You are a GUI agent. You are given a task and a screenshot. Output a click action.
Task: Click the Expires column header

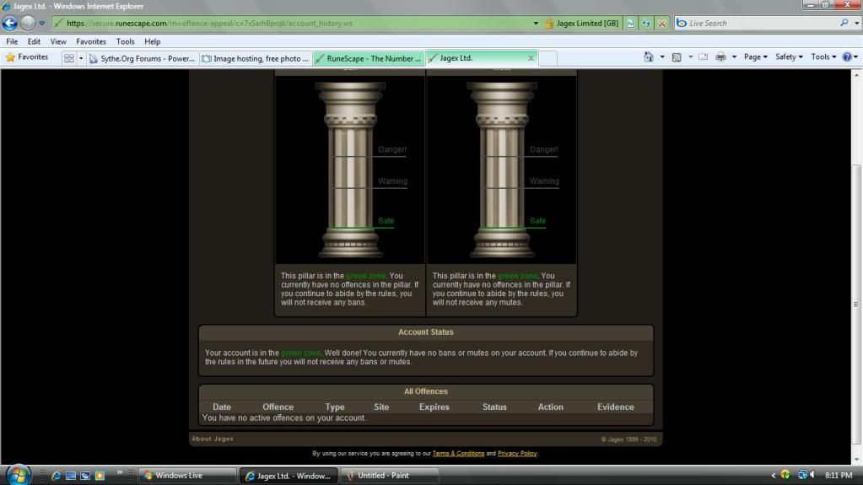coord(434,407)
